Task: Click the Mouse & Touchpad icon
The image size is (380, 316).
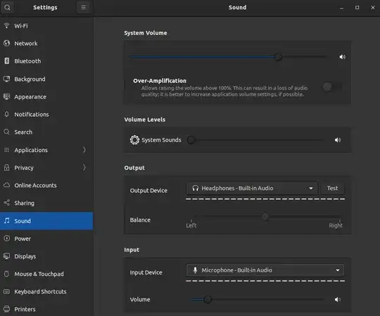Action: [x=7, y=274]
